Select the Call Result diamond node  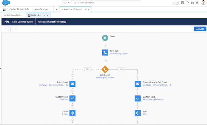pos(105,69)
